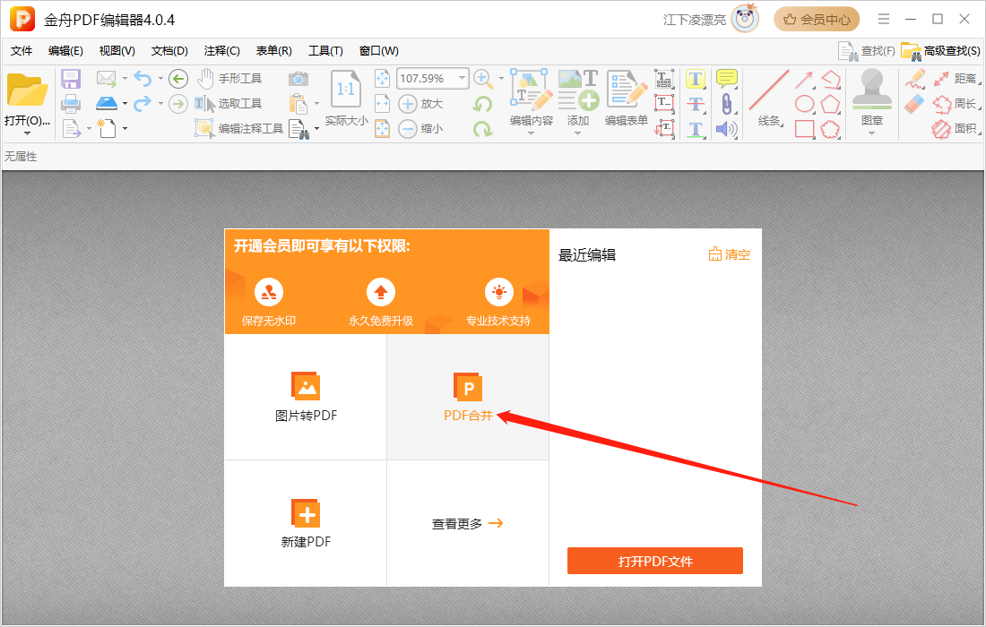Open the 注释(C) menu
986x627 pixels.
pyautogui.click(x=221, y=51)
